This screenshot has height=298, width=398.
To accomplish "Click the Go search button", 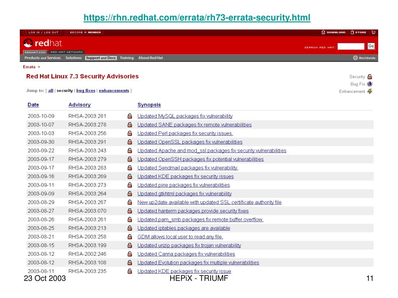I will [371, 46].
